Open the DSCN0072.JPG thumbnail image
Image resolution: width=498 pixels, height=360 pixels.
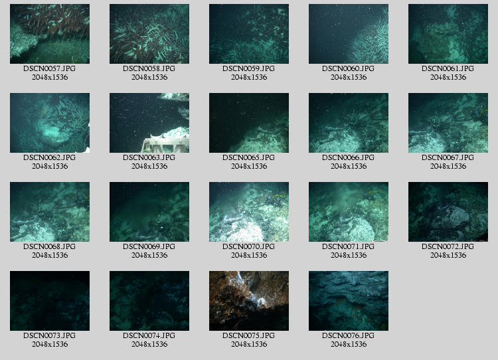pyautogui.click(x=448, y=212)
